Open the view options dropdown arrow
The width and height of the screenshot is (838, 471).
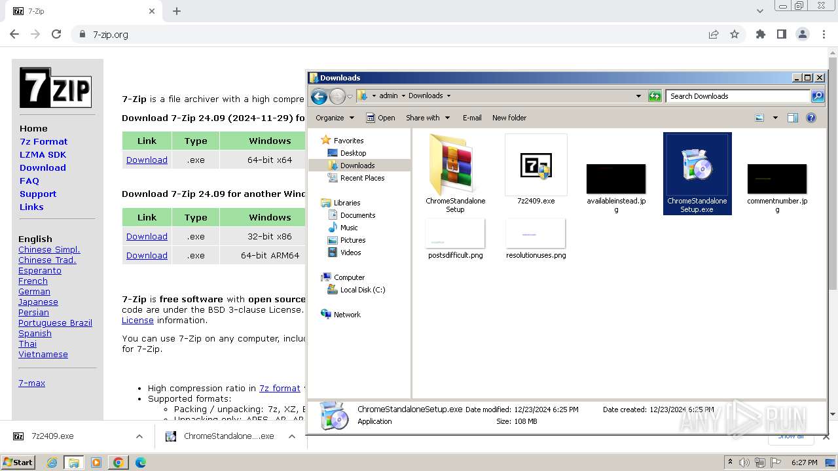(775, 118)
